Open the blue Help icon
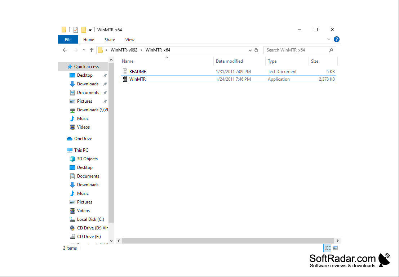Screen dimensions: 399x277 (336, 39)
